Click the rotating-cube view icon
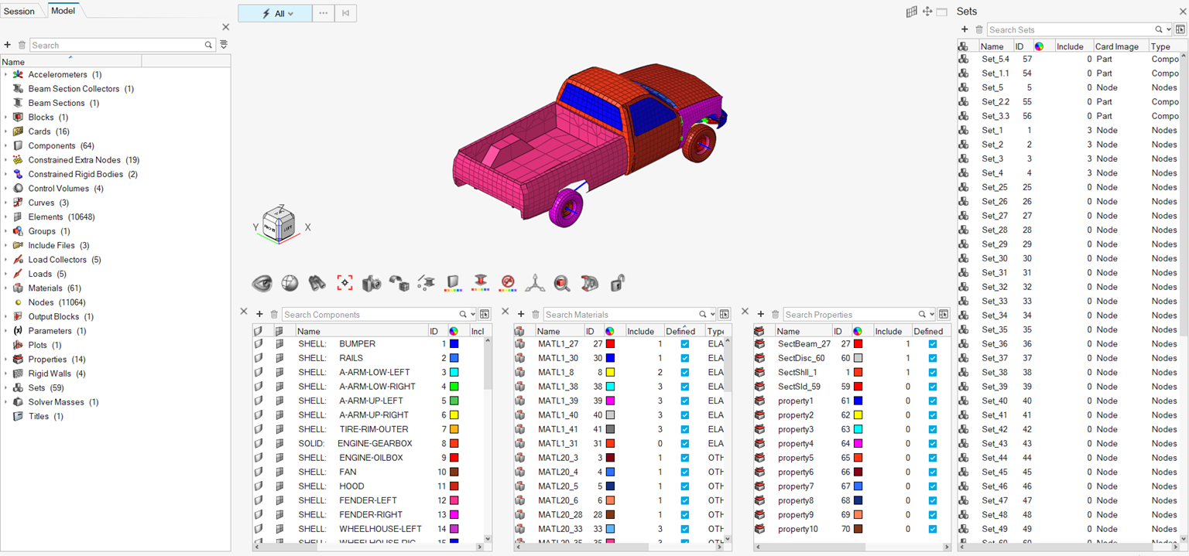 point(399,283)
